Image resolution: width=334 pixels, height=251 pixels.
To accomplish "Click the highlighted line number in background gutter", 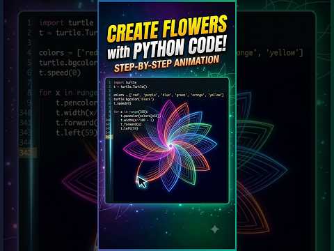I will coord(27,153).
